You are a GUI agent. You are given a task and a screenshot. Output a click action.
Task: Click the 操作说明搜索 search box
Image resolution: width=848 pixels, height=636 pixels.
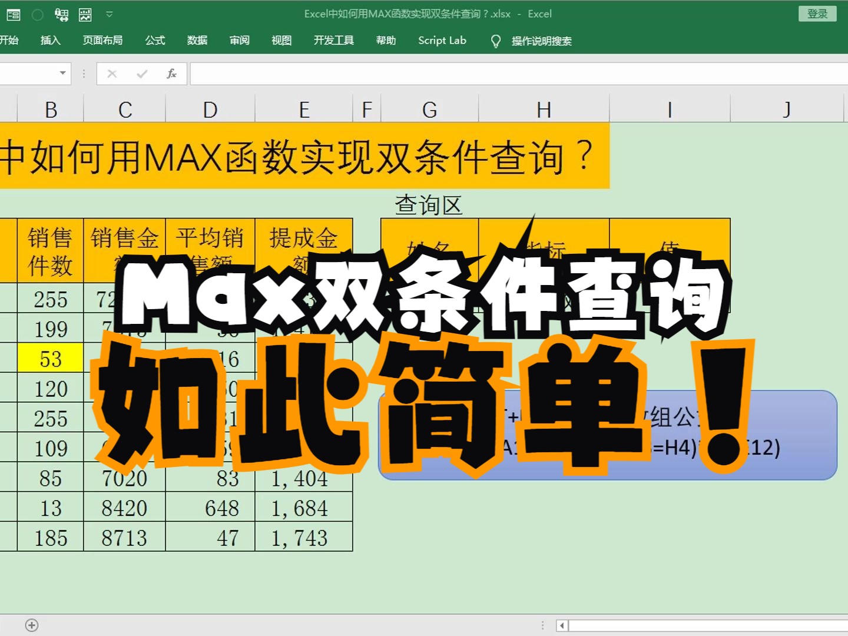[x=542, y=41]
